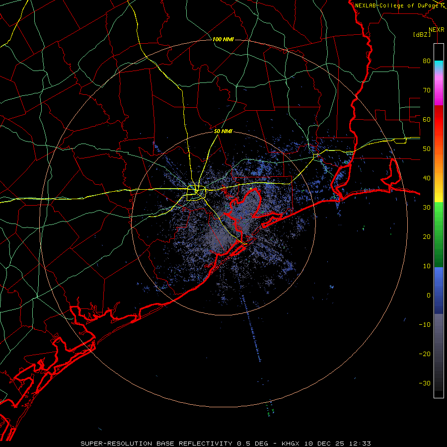Click the '70' value on the dBZ scale
The image size is (447, 447).
(x=427, y=90)
